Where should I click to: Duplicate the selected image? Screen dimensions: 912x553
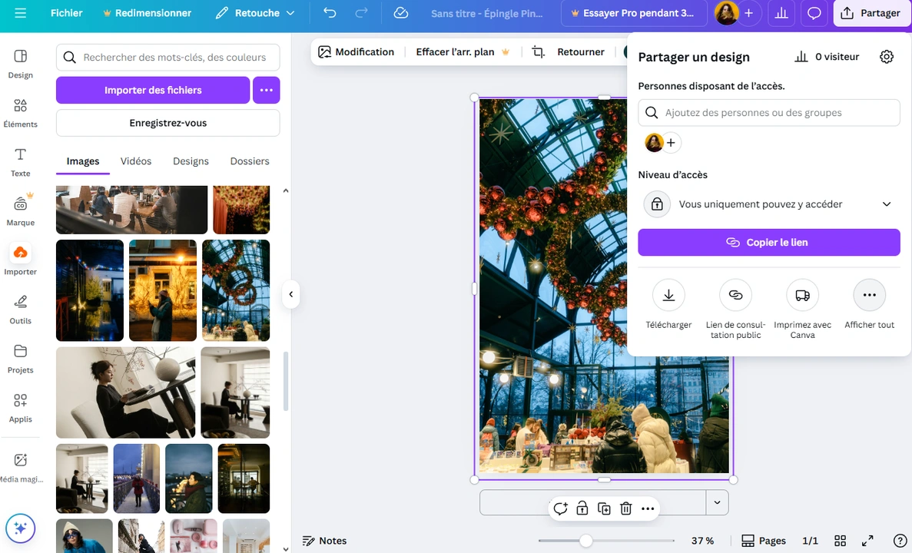click(x=604, y=508)
